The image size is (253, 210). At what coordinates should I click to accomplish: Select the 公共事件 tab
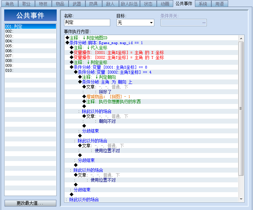[184, 3]
